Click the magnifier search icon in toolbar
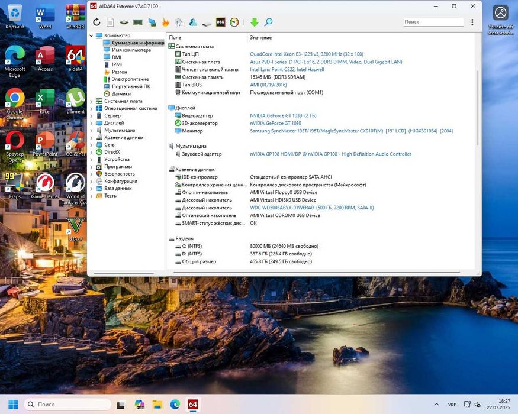The width and height of the screenshot is (518, 414). coord(268,22)
